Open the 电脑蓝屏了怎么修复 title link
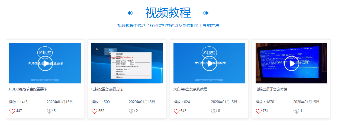 271,89
